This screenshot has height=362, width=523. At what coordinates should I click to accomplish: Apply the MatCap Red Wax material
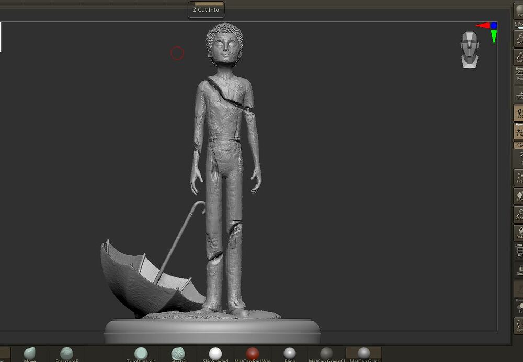click(253, 354)
